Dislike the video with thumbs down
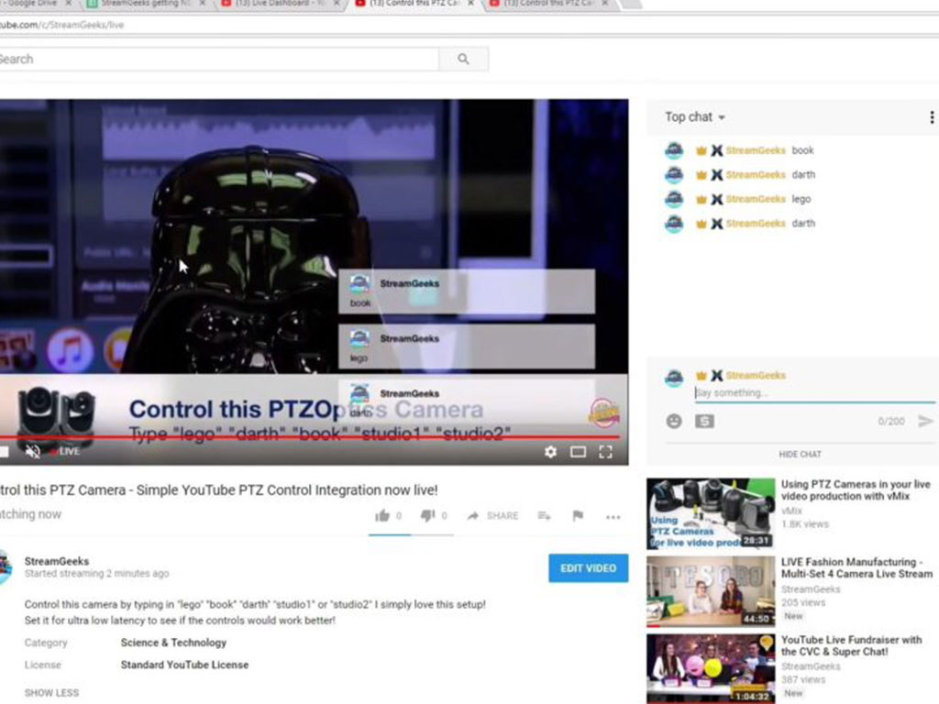This screenshot has width=939, height=704. coord(427,515)
